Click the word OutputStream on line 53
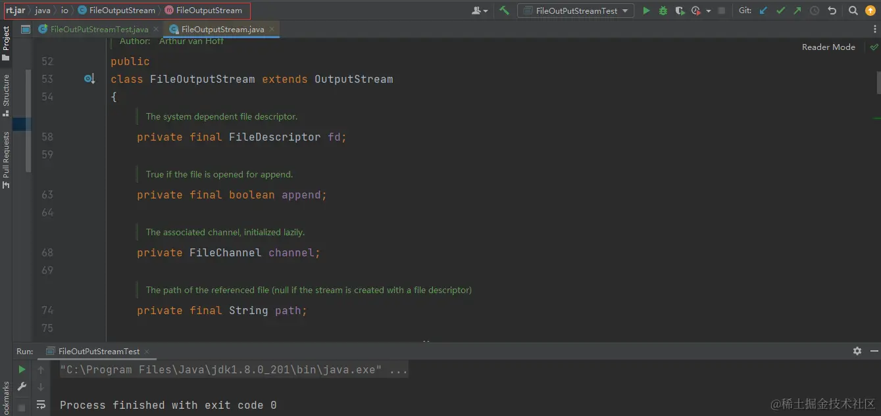 point(353,79)
